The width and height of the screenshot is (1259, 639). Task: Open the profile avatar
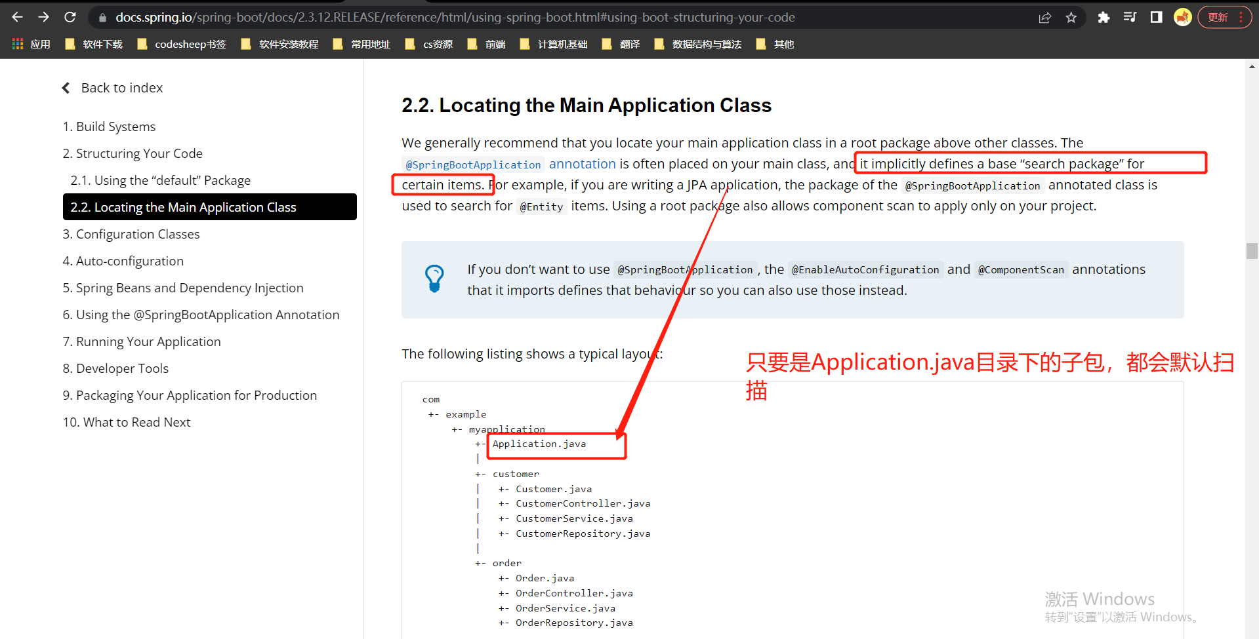(x=1183, y=18)
